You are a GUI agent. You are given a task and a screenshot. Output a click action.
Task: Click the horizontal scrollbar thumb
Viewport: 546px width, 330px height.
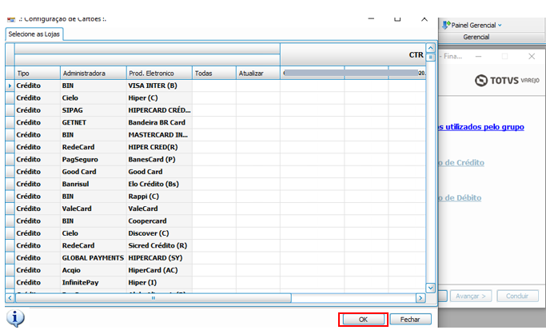pyautogui.click(x=153, y=298)
